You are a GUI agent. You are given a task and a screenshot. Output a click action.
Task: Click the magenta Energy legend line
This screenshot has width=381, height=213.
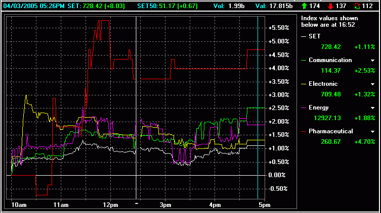(304, 108)
